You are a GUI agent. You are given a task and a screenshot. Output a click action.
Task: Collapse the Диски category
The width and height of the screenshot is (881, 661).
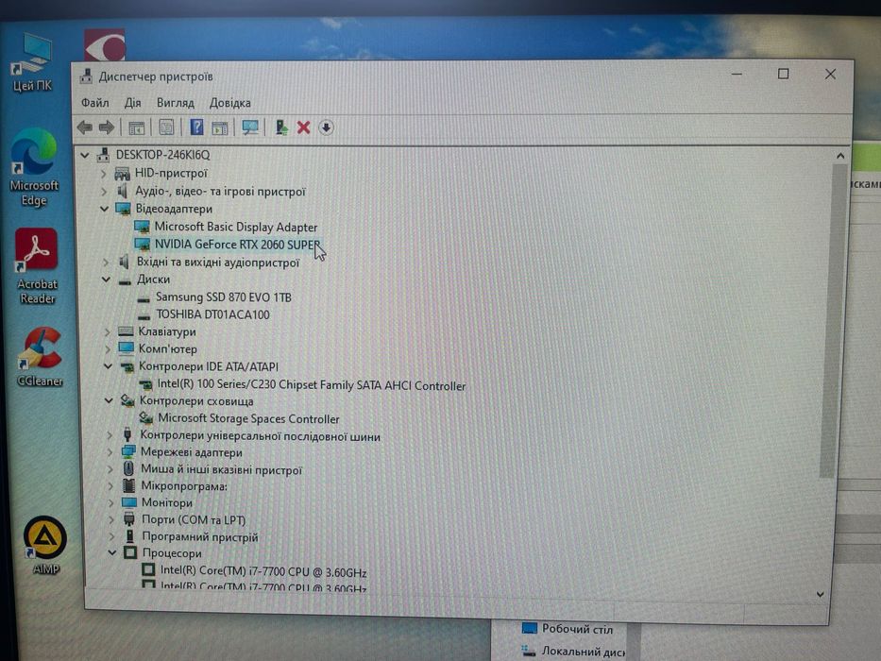pyautogui.click(x=106, y=280)
